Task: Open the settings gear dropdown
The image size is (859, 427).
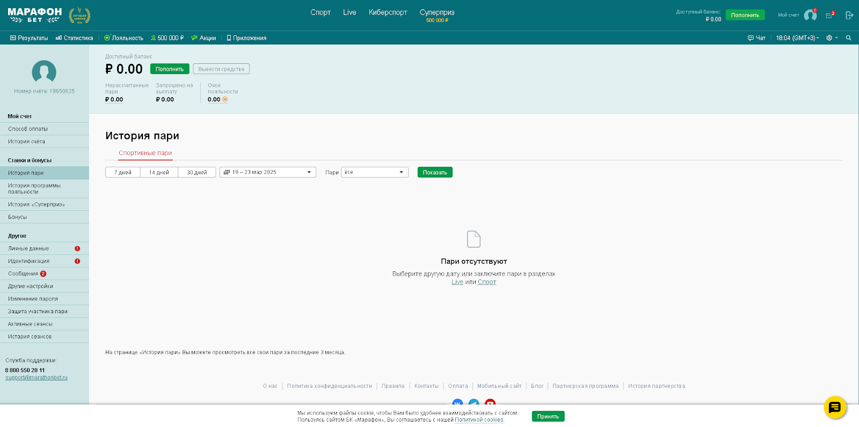Action: pyautogui.click(x=832, y=38)
